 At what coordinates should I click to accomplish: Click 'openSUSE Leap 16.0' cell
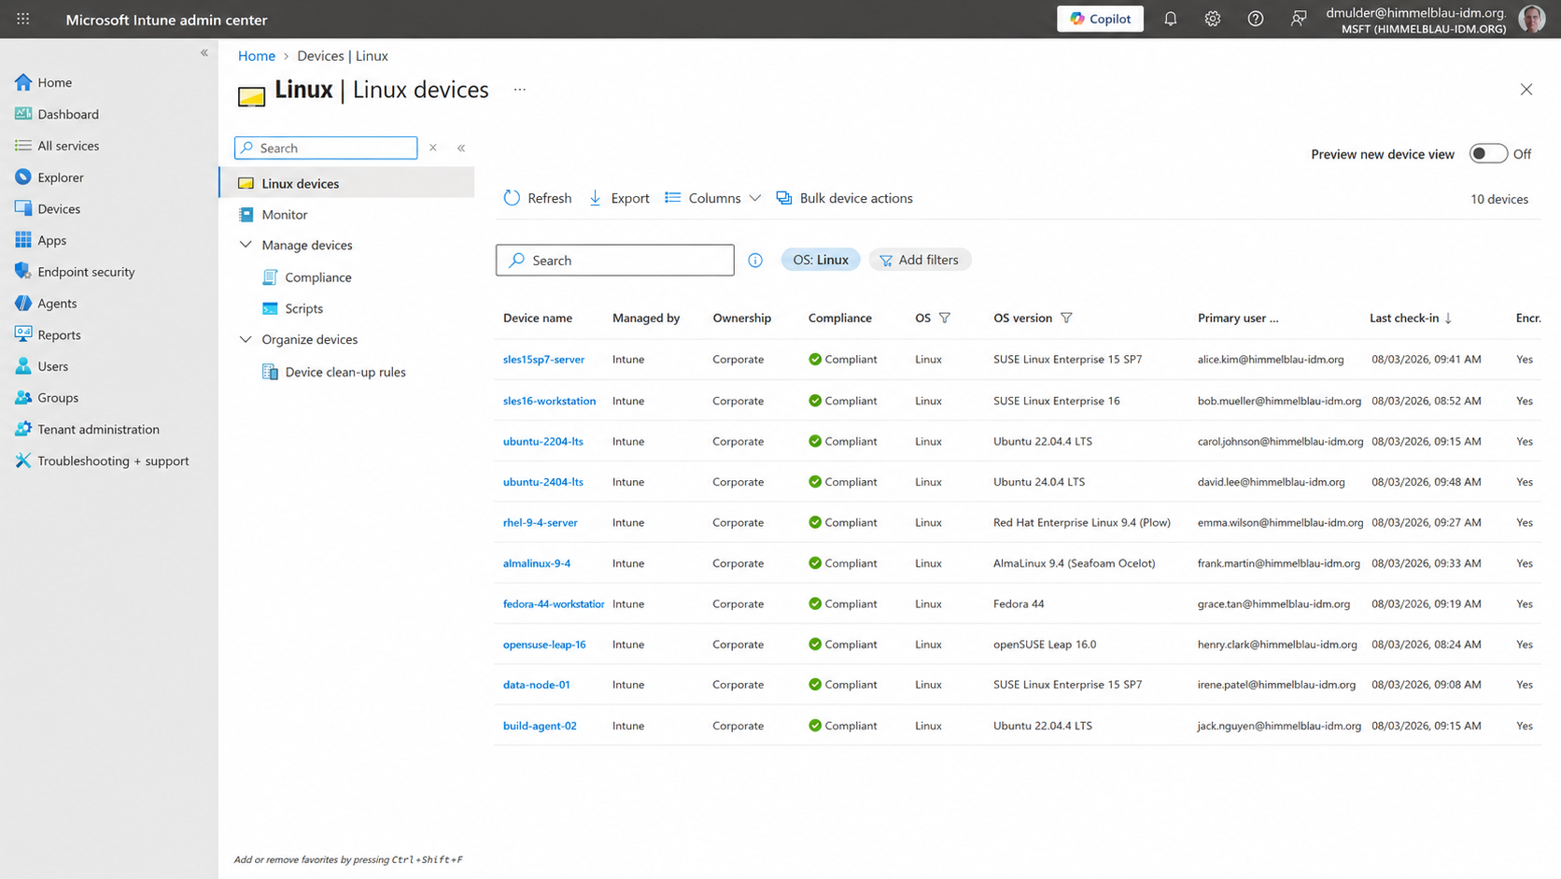click(x=1045, y=645)
